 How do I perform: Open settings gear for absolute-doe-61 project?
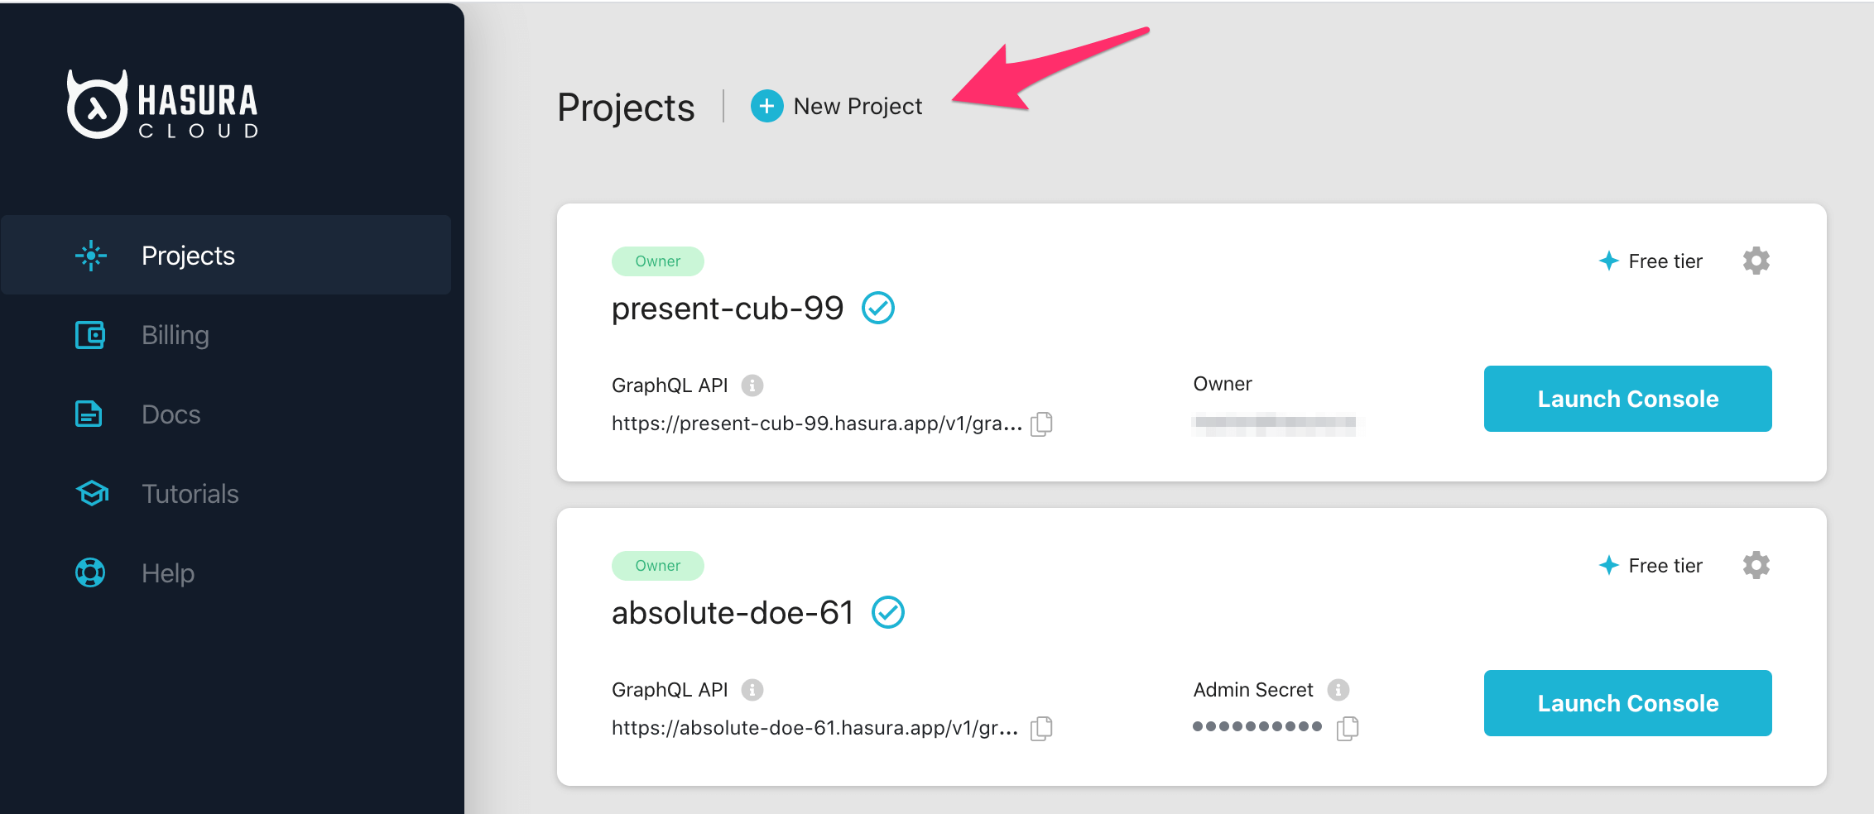[x=1756, y=565]
